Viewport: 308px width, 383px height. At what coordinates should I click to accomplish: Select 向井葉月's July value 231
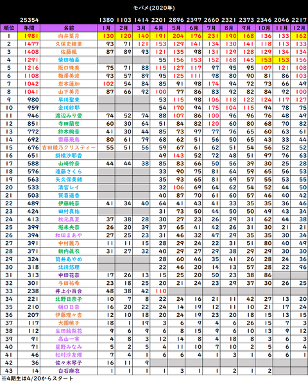pyautogui.click(x=213, y=36)
